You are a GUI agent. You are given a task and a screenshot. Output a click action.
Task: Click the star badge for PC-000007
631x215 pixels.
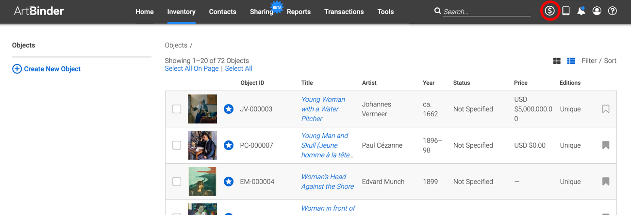[x=229, y=145]
